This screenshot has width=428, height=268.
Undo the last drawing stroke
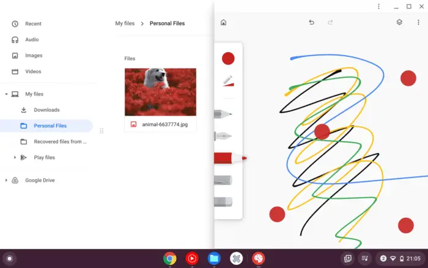click(x=311, y=23)
